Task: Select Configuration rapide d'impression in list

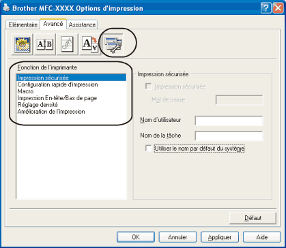Action: click(x=58, y=84)
